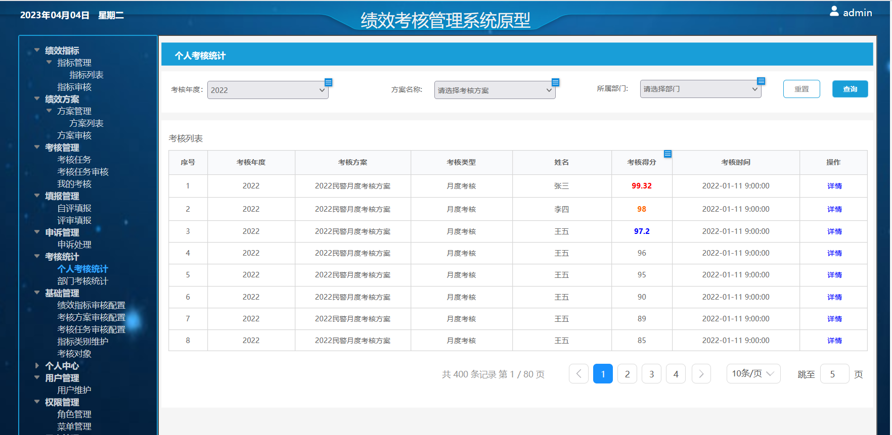Open 考核任务审核 in sidebar

(x=83, y=172)
